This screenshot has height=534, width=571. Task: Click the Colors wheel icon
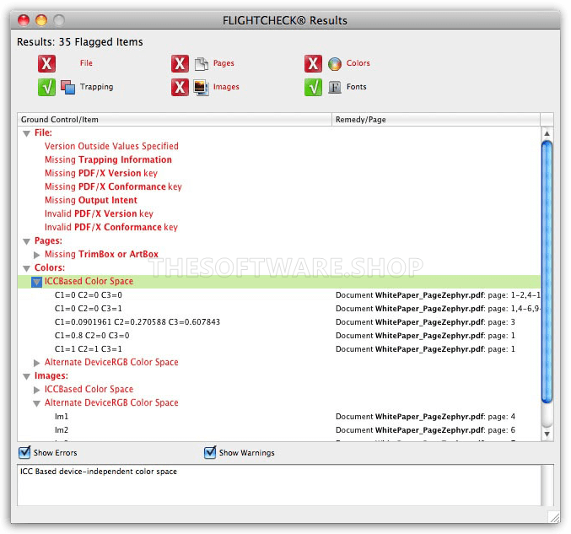pos(334,63)
